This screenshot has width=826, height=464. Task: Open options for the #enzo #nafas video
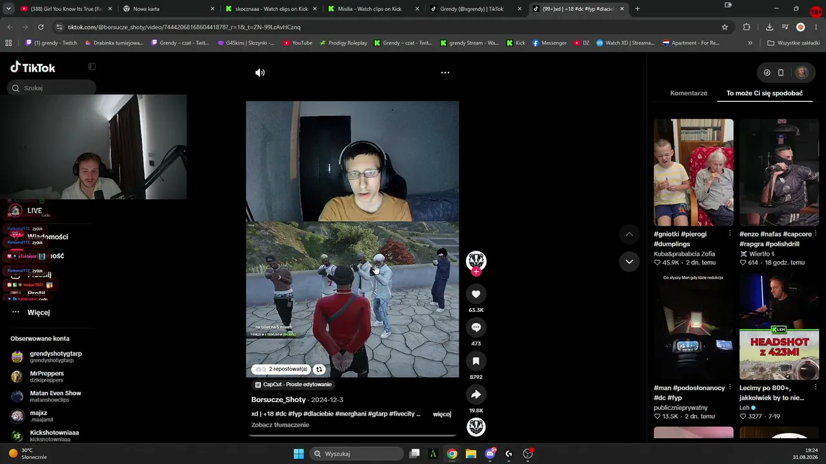(816, 234)
